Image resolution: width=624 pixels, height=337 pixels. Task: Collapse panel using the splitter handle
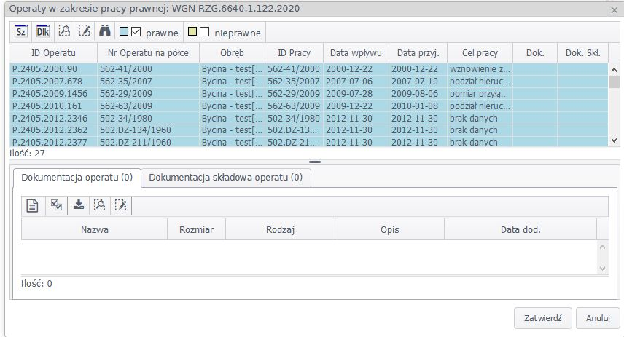pyautogui.click(x=315, y=162)
